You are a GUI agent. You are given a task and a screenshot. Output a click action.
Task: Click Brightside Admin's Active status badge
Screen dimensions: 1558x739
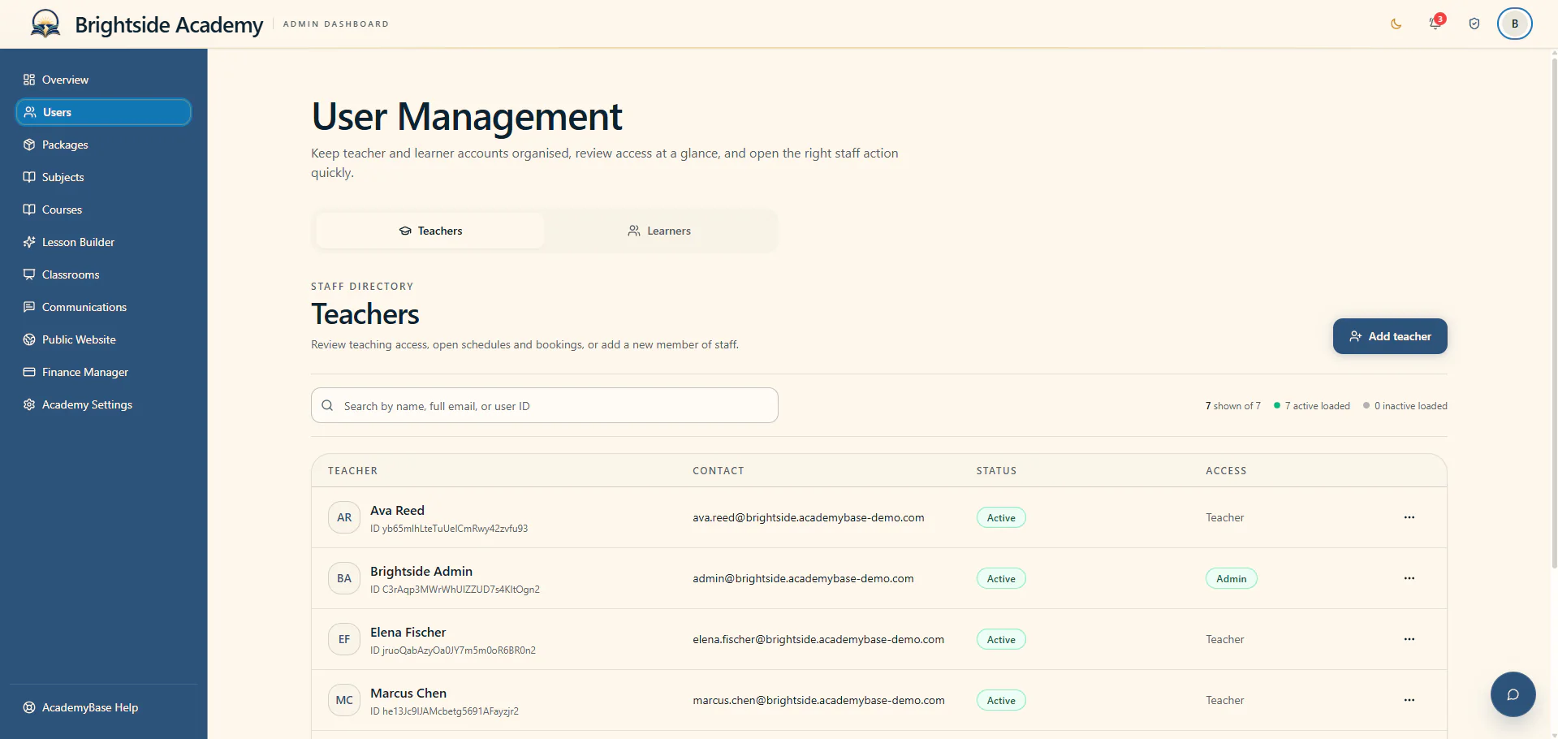click(1001, 578)
